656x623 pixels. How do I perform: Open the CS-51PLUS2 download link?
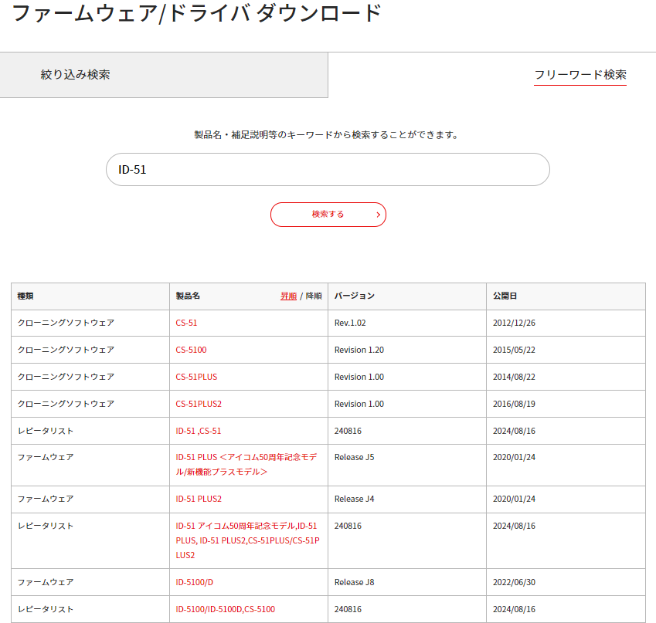tap(199, 404)
